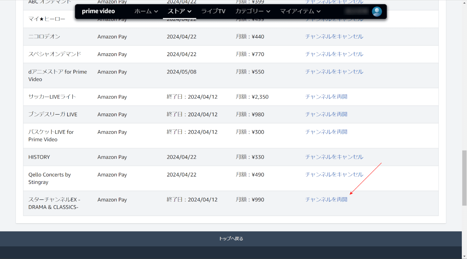
Task: Cancel the スペシャオンデマンド channel
Action: [x=334, y=54]
